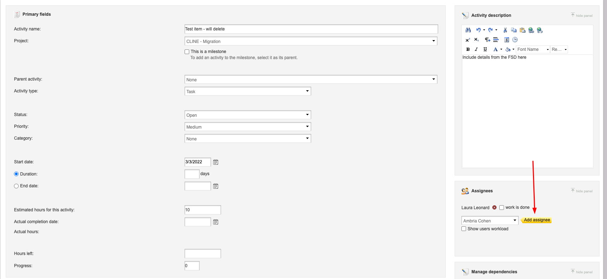Click the Add assignee button

pos(537,220)
